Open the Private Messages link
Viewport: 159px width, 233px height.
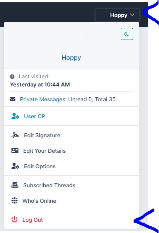tap(43, 99)
